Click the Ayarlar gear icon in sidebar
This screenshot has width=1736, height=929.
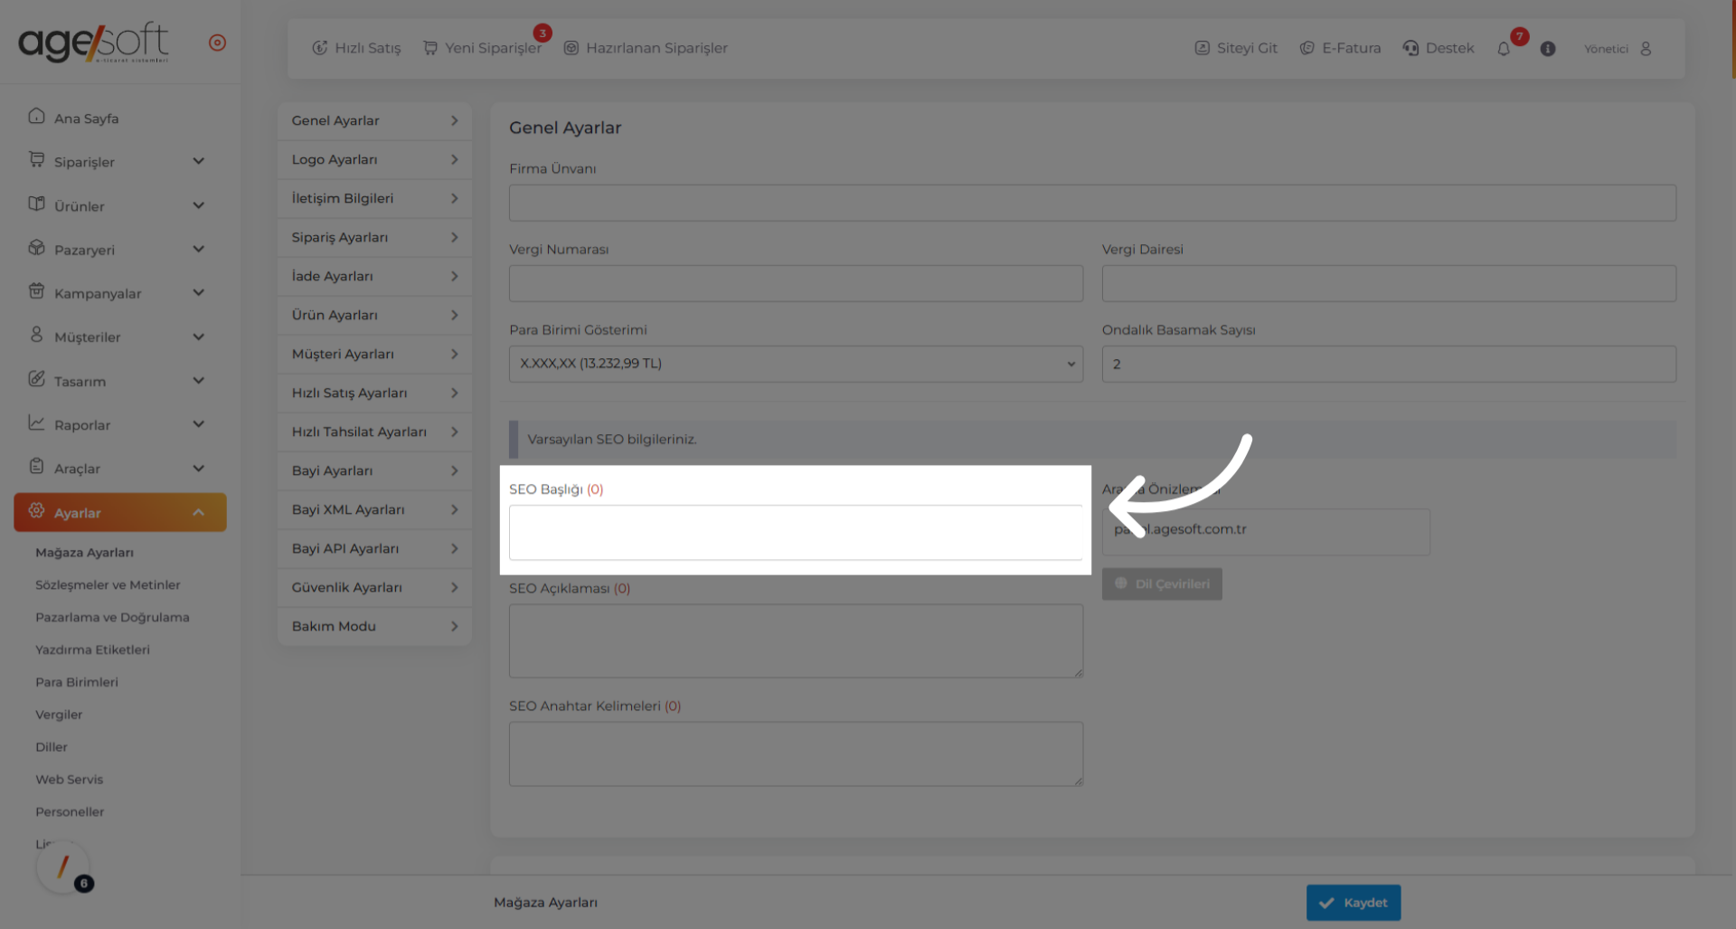[x=36, y=510]
